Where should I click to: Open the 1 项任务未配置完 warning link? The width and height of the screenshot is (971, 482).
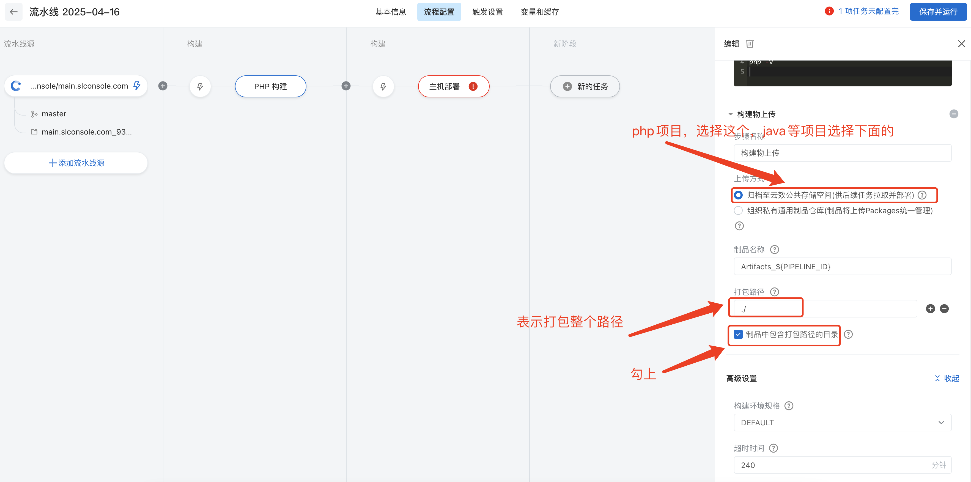tap(868, 11)
